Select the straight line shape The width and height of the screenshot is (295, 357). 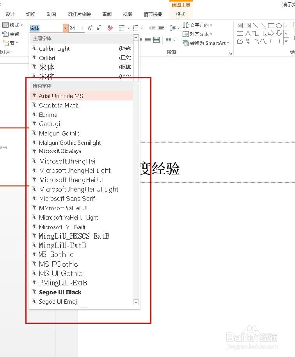click(256, 26)
